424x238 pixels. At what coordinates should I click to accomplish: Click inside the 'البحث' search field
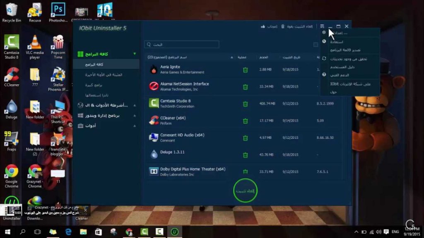[182, 44]
